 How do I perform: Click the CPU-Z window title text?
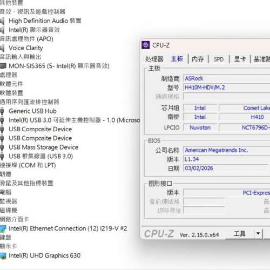(x=161, y=45)
